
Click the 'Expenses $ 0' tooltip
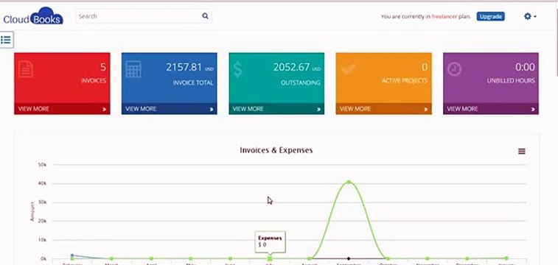point(270,241)
